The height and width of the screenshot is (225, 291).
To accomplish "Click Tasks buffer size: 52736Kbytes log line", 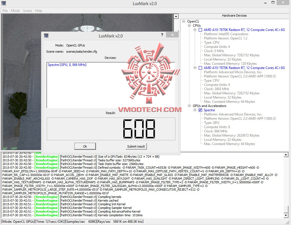I will pyautogui.click(x=71, y=160).
